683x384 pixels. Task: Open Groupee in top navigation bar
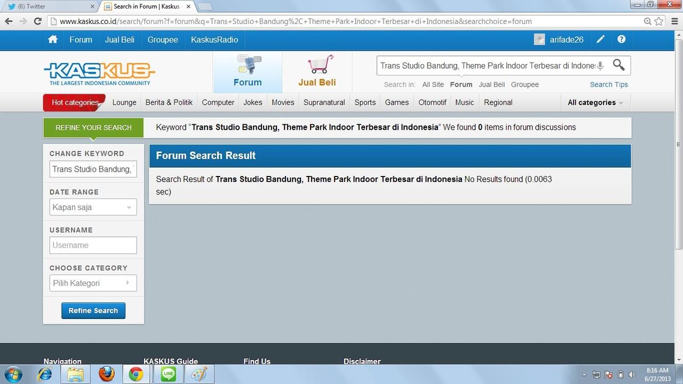(x=163, y=39)
